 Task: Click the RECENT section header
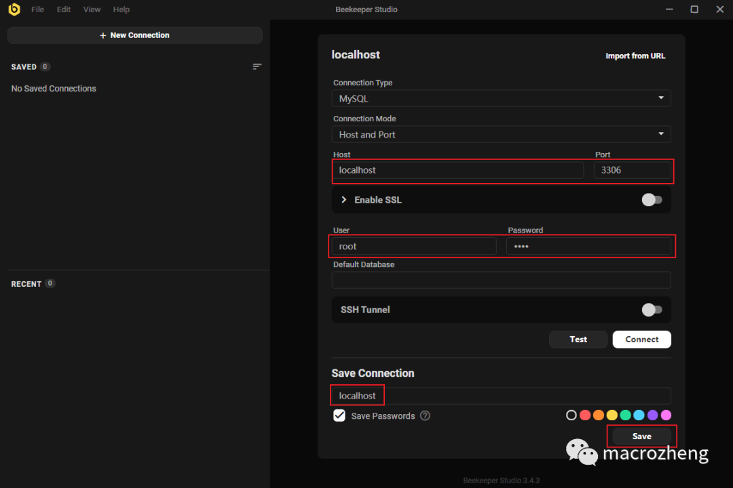click(x=26, y=284)
